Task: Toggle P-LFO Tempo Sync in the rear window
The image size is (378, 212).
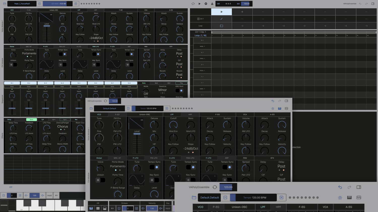Action: click(62, 54)
